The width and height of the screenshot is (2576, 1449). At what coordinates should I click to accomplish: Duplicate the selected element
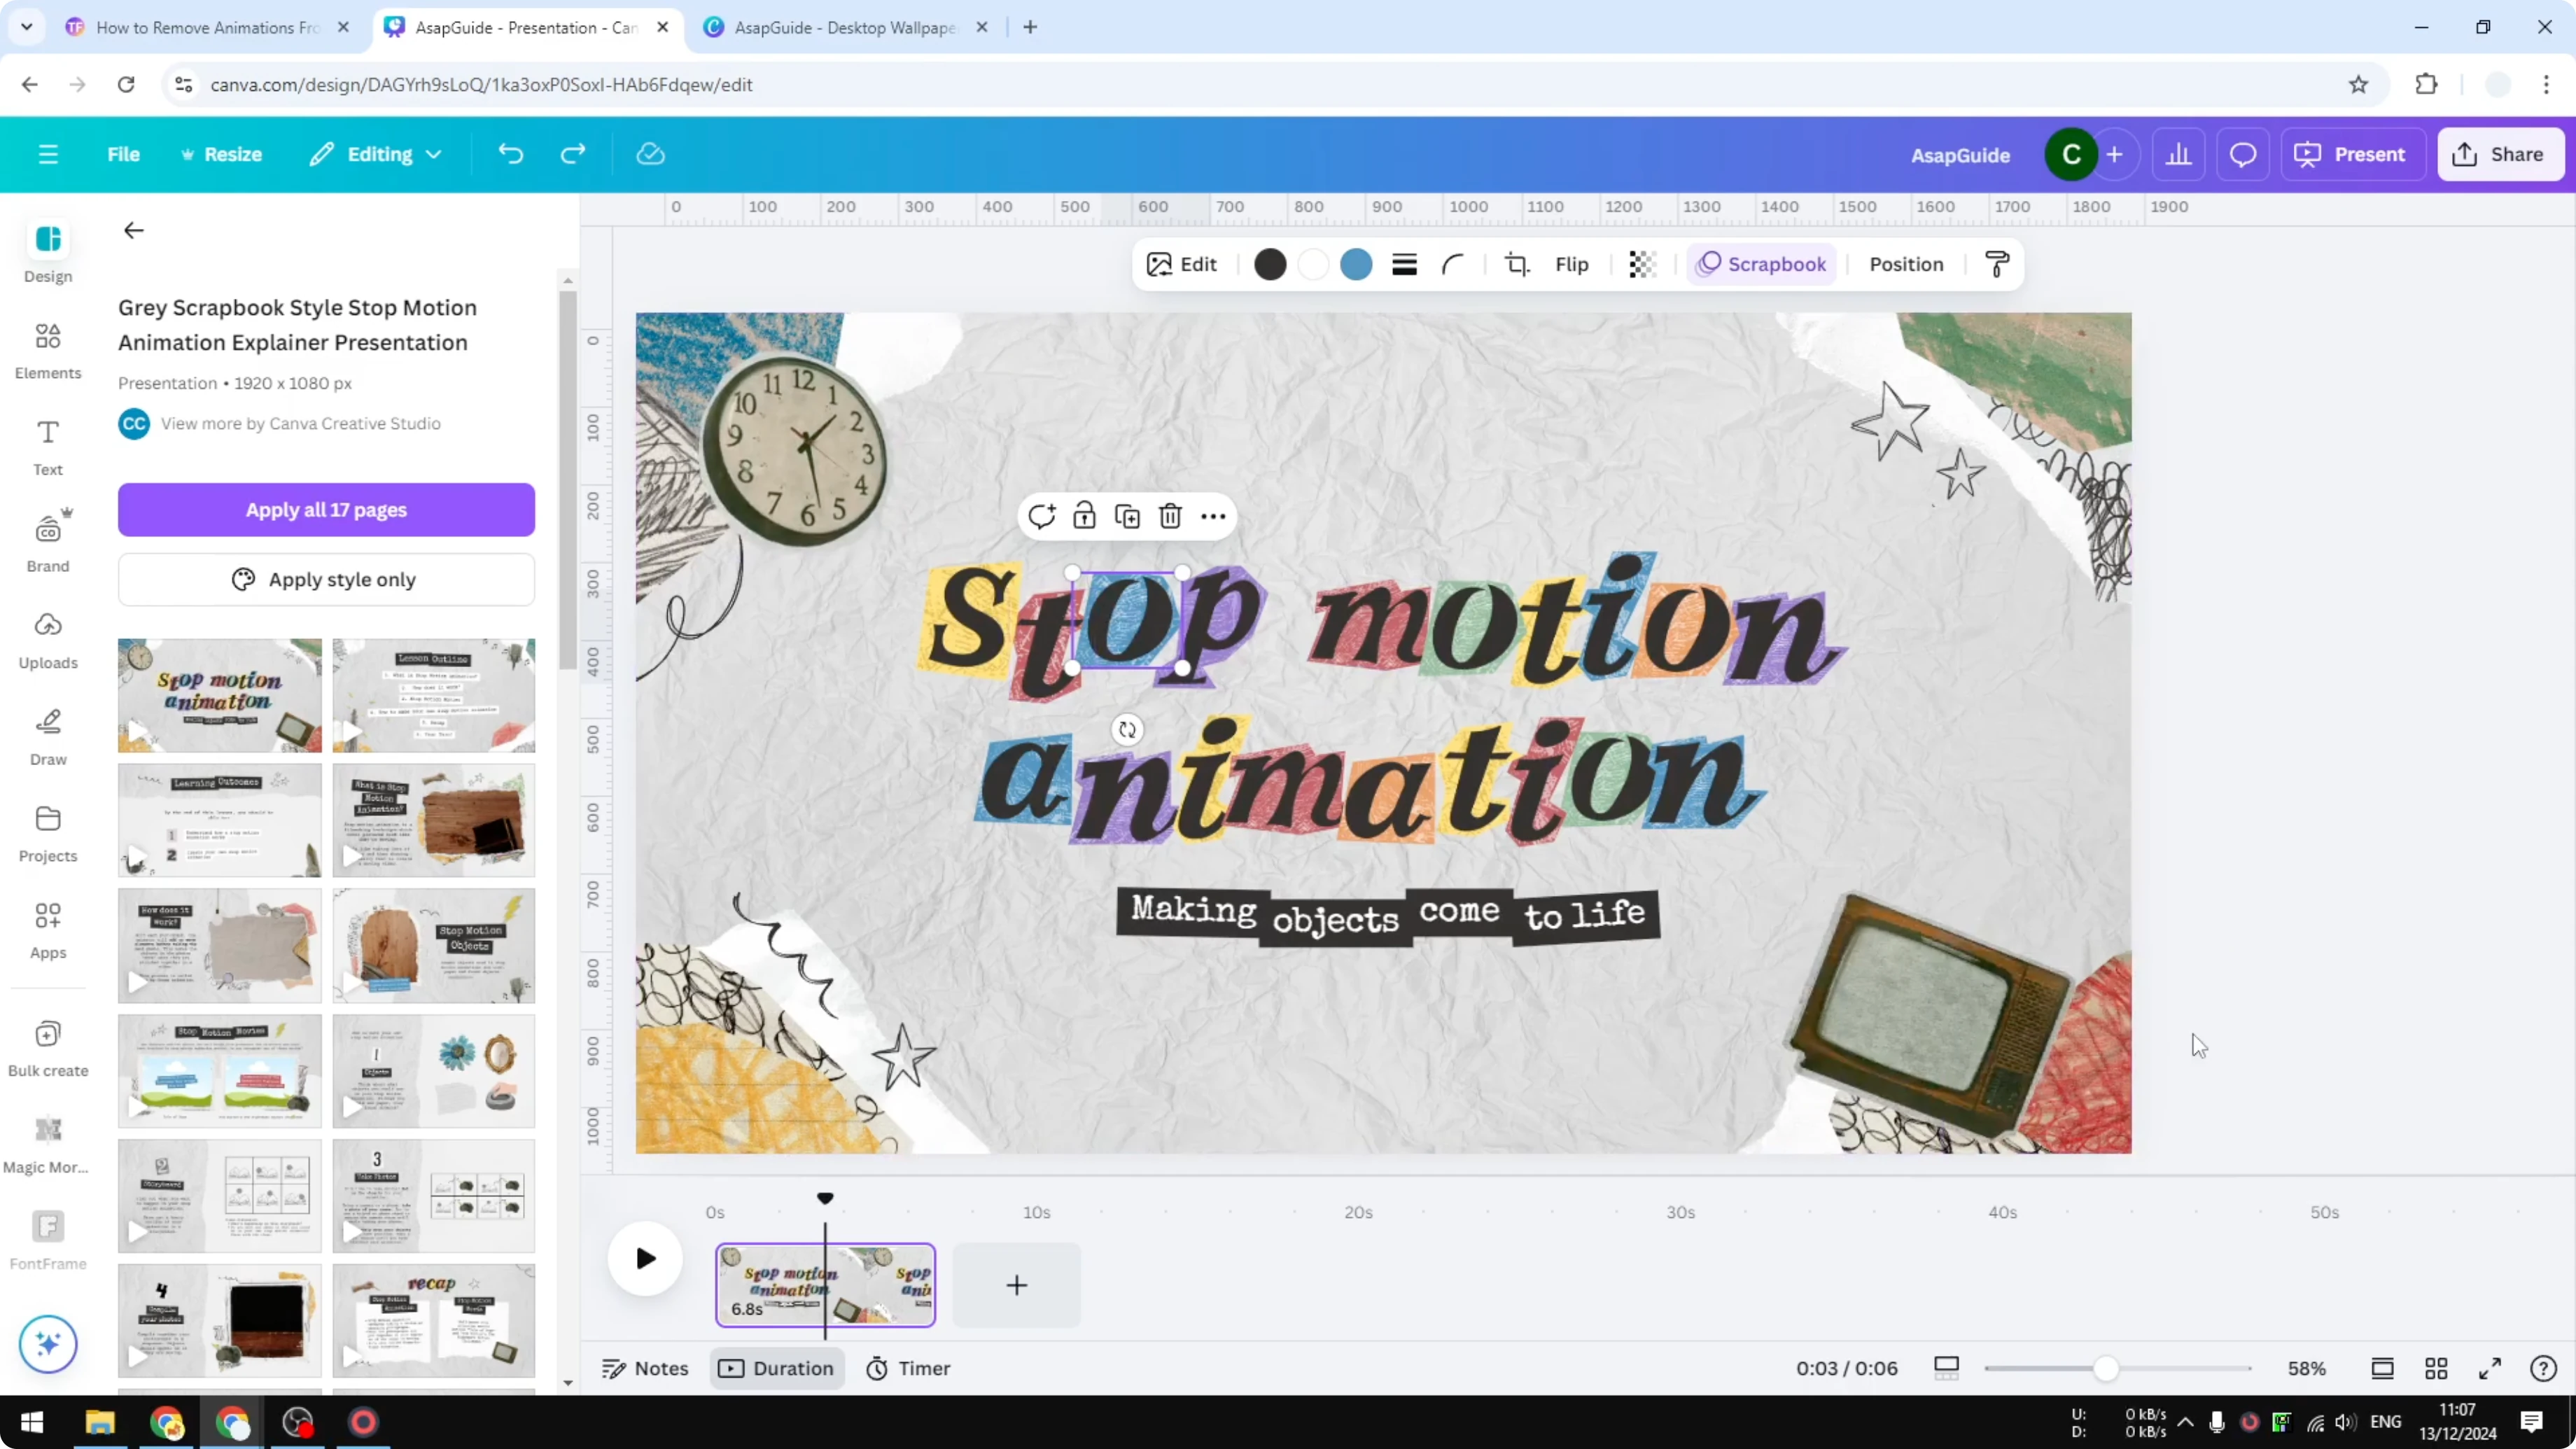(x=1127, y=516)
